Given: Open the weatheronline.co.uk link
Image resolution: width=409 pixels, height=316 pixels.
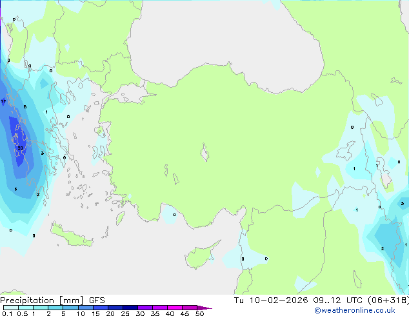Looking at the screenshot, I should coord(355,310).
